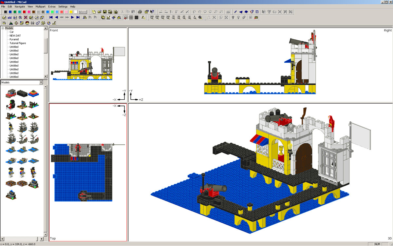Screen dimensions: 393x246
Task: Toggle the coarse grid icon
Action: [x=126, y=17]
